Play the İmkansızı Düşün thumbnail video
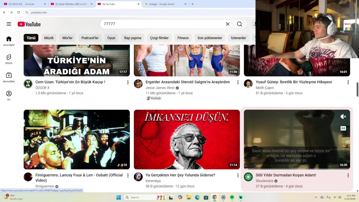359x202 pixels. coord(187,139)
